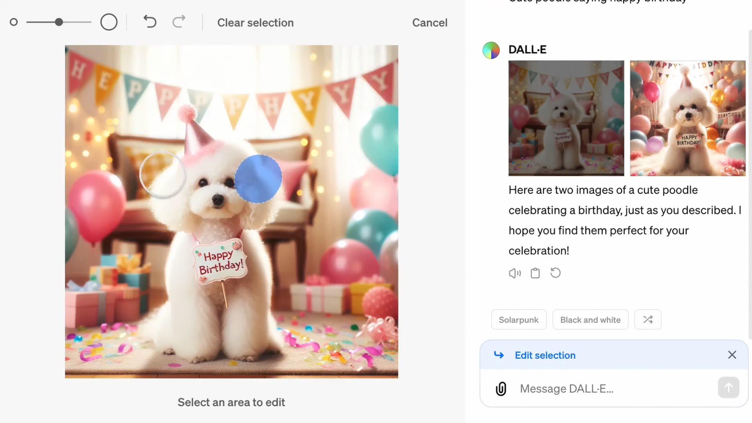This screenshot has width=752, height=423.
Task: Click the redo arrow icon
Action: tap(179, 22)
